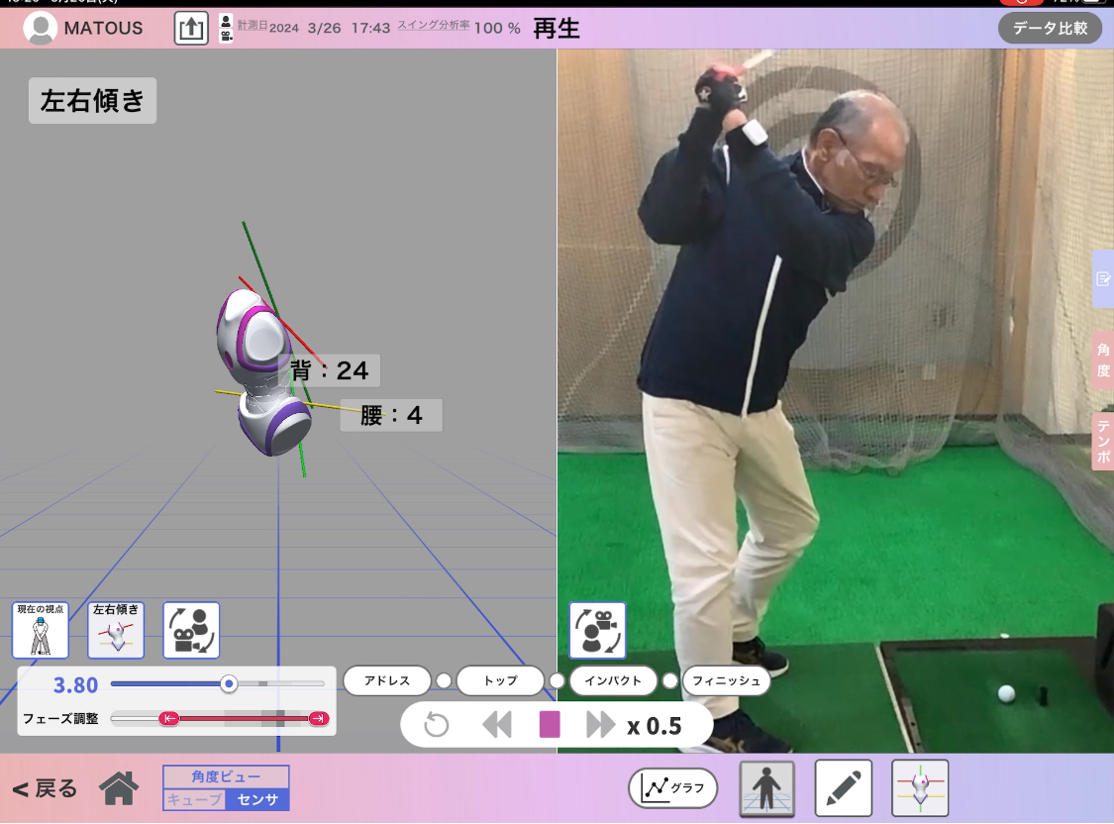This screenshot has height=824, width=1114.
Task: Select the キューブ view option
Action: pos(194,800)
